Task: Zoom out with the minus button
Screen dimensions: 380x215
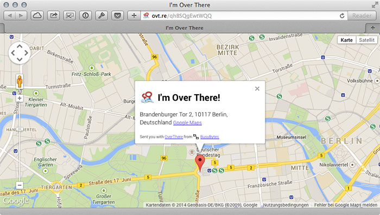Action: [20, 185]
